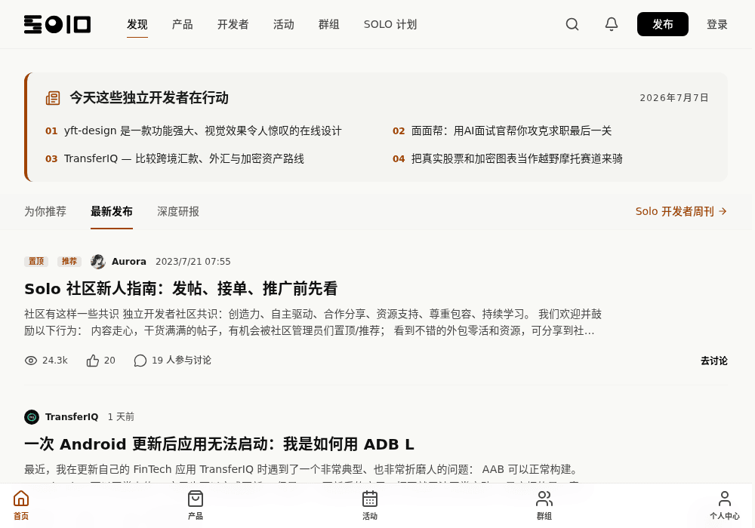Click author name Aurora
755x528 pixels.
tap(129, 261)
